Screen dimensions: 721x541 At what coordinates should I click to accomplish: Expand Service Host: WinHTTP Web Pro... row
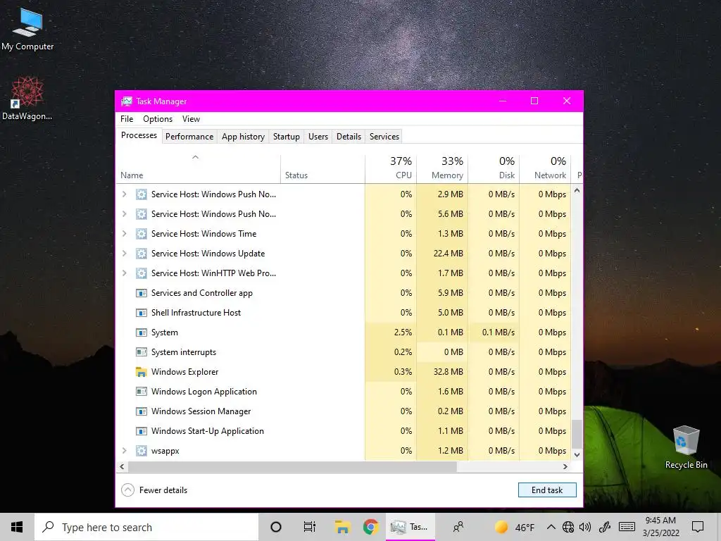tap(124, 273)
